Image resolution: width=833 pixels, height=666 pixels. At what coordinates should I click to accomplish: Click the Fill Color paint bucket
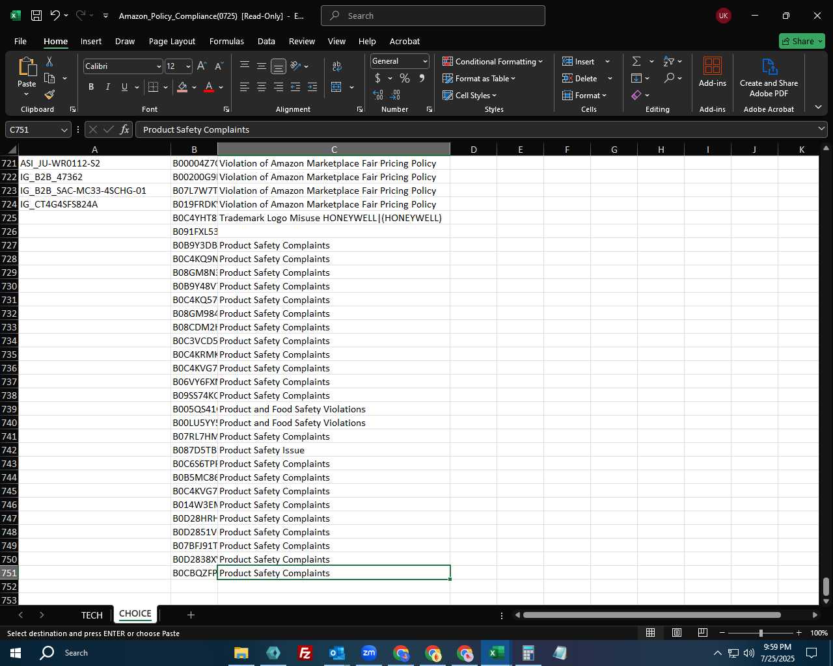pos(182,87)
